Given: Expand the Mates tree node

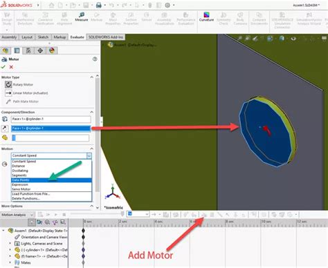Looking at the screenshot, I should click(10, 262).
